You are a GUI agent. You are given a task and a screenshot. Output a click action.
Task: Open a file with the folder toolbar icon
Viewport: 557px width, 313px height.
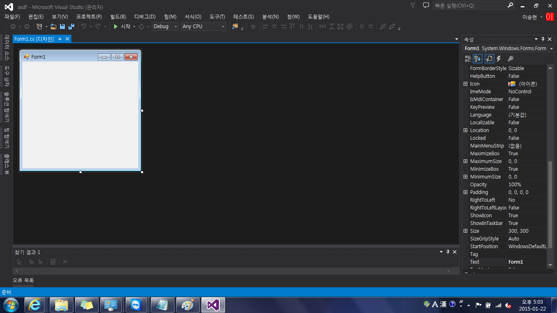[x=53, y=26]
